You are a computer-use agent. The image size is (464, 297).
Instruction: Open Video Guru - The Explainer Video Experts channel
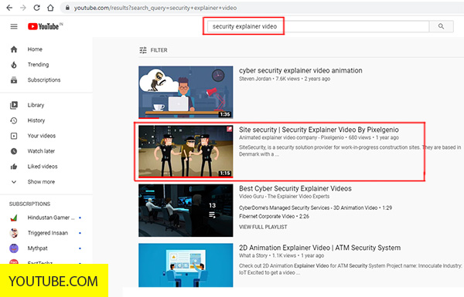(284, 197)
